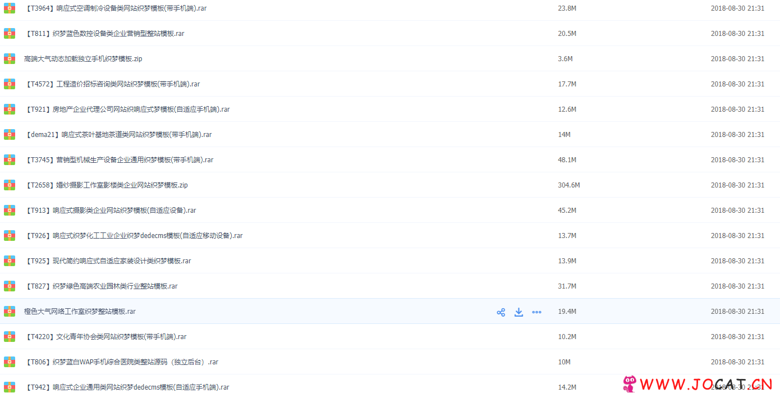Image resolution: width=780 pixels, height=393 pixels.
Task: Select 【T3745】营销型机械生产设备企业通用织梦模板 file name
Action: [x=119, y=160]
